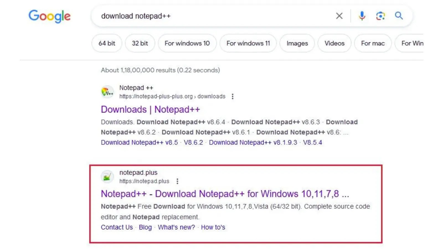Select the For windows 11 filter chip
443x249 pixels.
[248, 43]
